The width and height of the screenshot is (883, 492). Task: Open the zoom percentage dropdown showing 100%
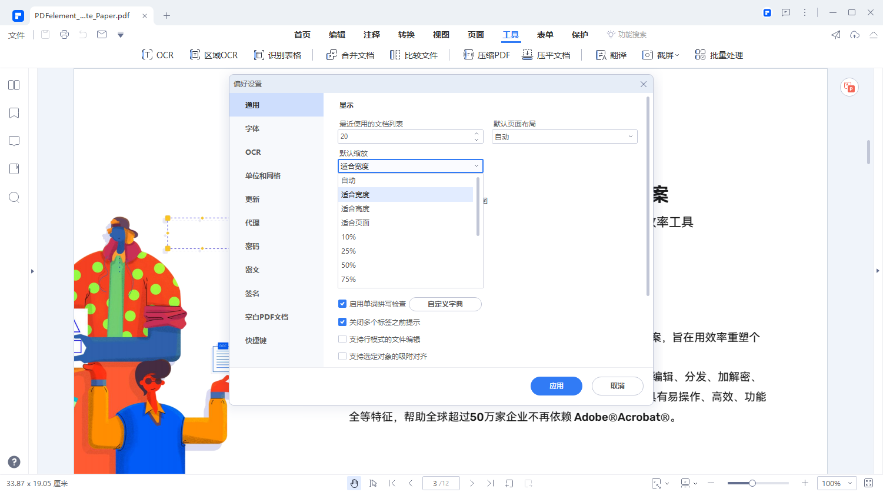click(x=837, y=483)
